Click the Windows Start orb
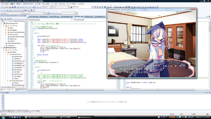The image size is (211, 119). point(3,117)
